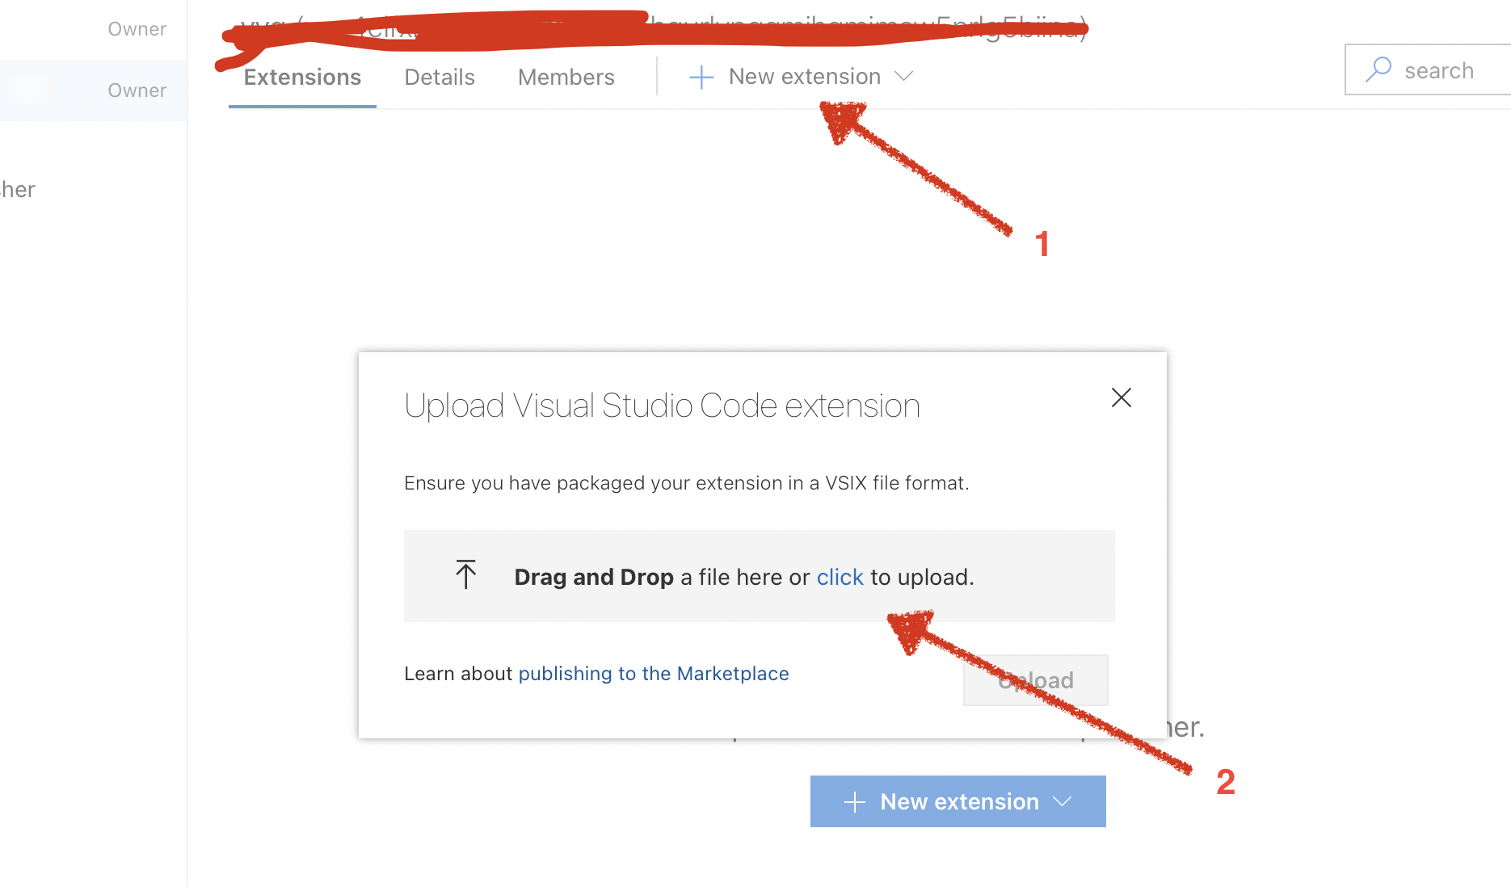This screenshot has width=1511, height=887.
Task: Click the Upload Visual Studio Code extension title
Action: [x=662, y=406]
